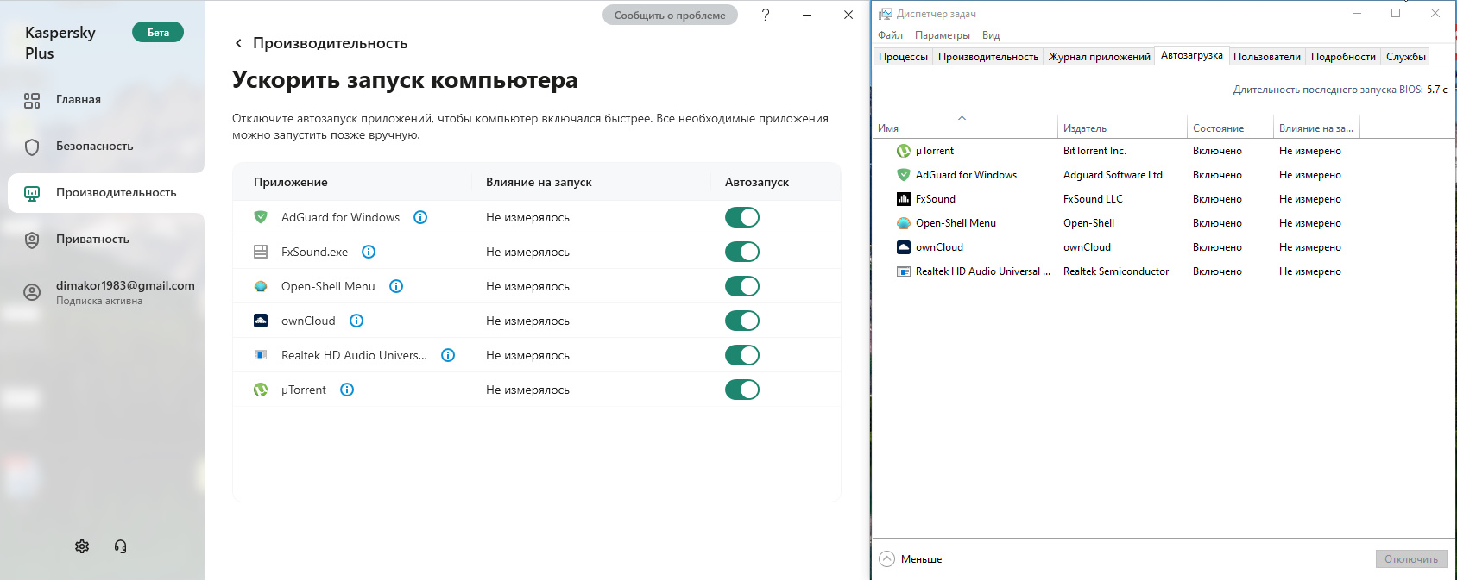The height and width of the screenshot is (580, 1457).
Task: Click the µTorrent icon in Task Manager
Action: point(904,151)
